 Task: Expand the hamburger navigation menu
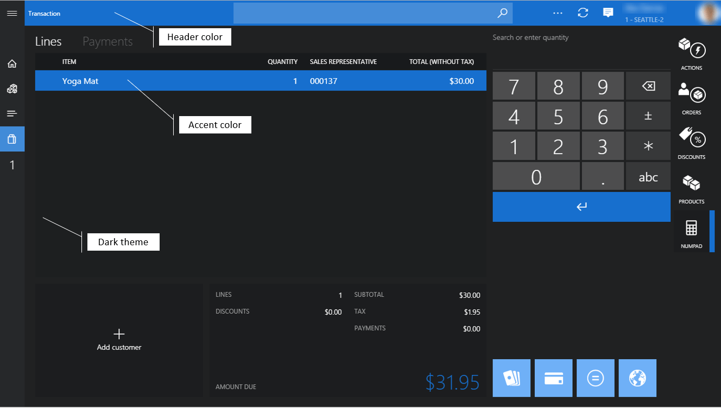click(x=12, y=14)
